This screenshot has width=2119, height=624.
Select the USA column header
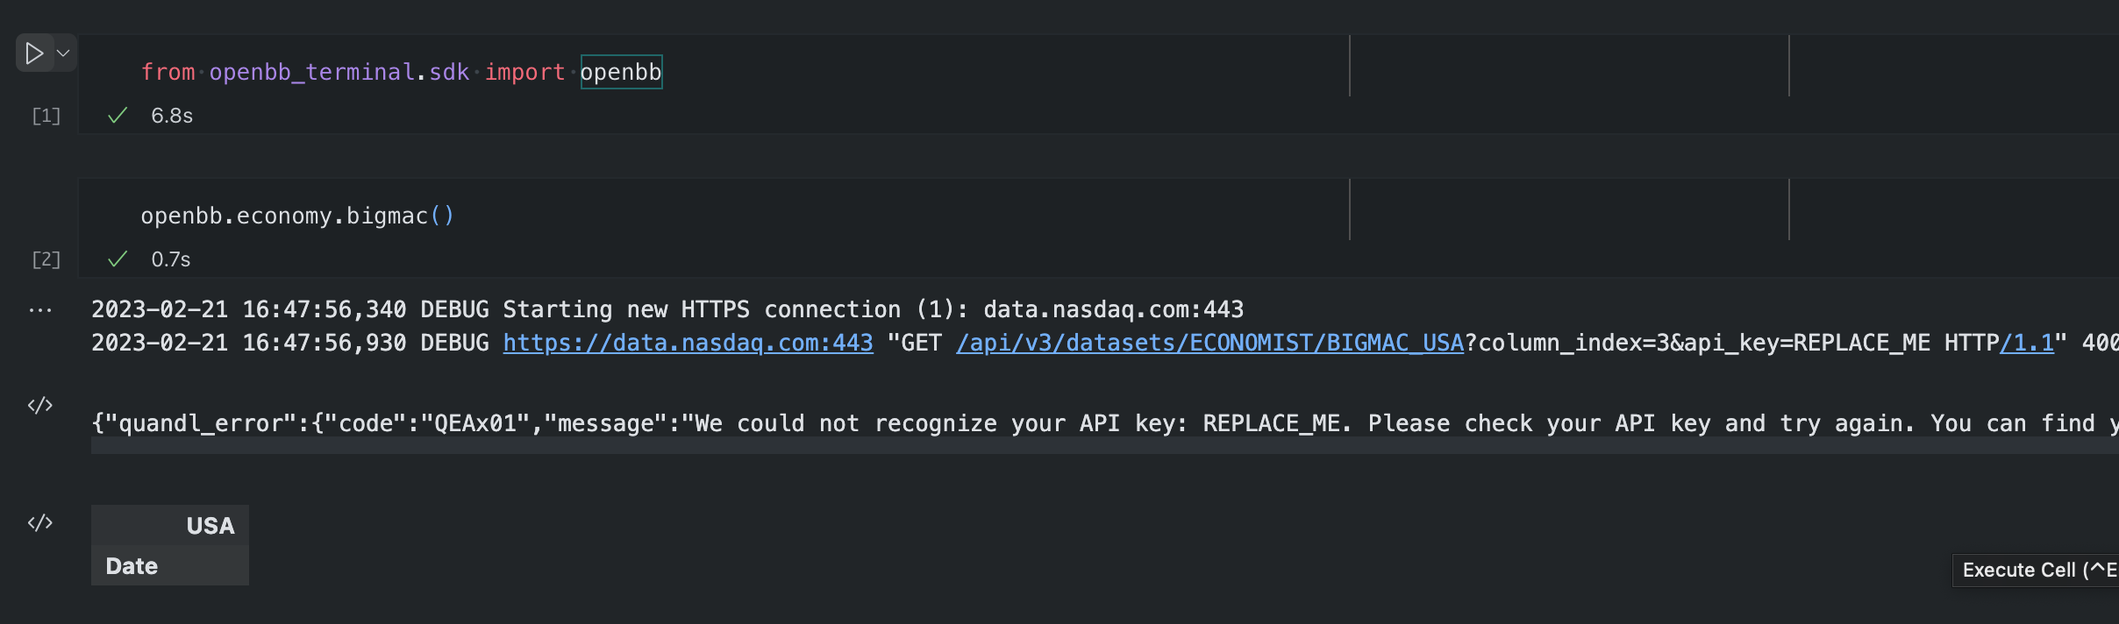click(210, 525)
